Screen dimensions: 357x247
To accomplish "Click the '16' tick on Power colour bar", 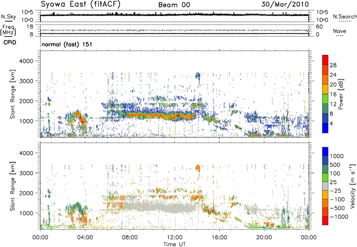I will click(x=333, y=95).
